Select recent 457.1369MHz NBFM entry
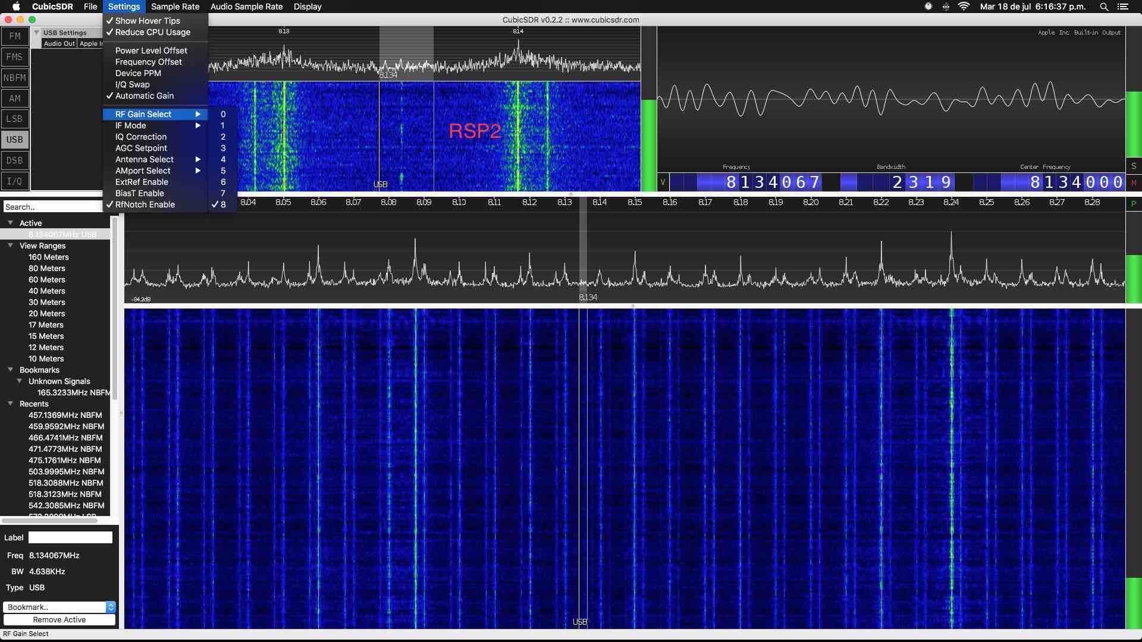This screenshot has width=1142, height=642. pos(65,415)
